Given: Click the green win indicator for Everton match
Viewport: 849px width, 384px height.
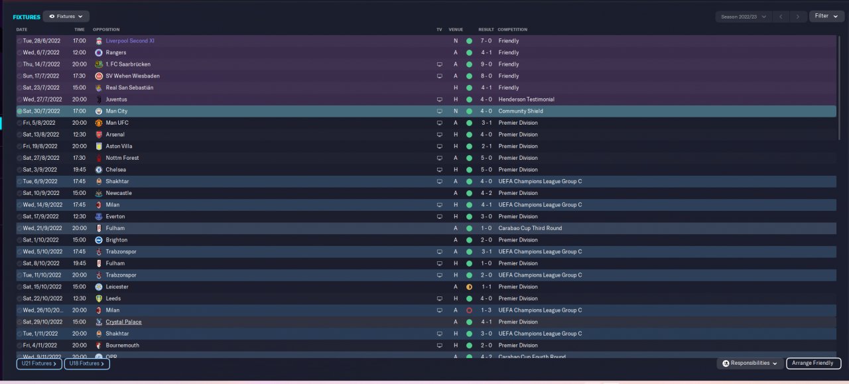Looking at the screenshot, I should click(x=469, y=217).
